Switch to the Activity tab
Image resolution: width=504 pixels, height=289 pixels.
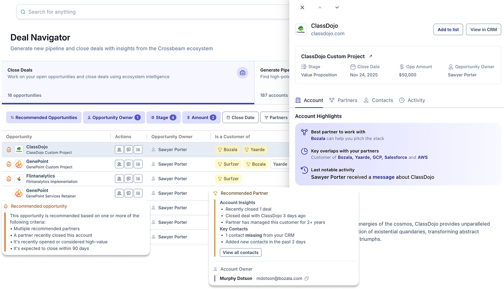[412, 100]
